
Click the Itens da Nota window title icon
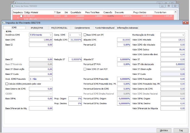(13, 6)
